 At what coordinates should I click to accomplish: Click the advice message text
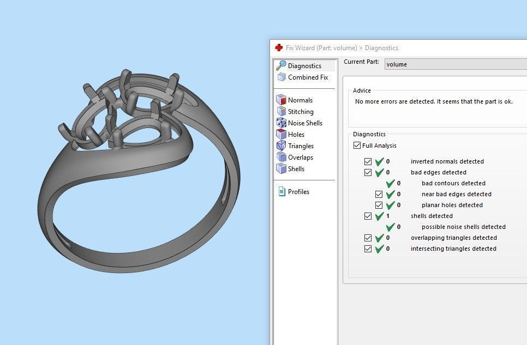pos(434,101)
